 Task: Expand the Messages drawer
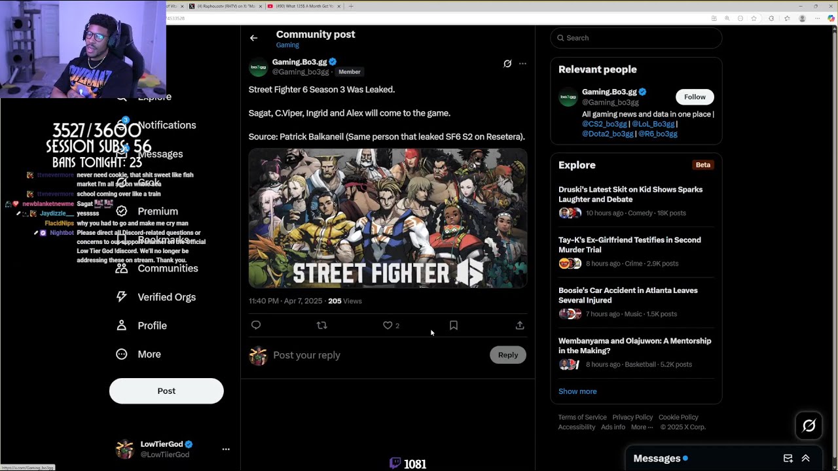coord(806,459)
